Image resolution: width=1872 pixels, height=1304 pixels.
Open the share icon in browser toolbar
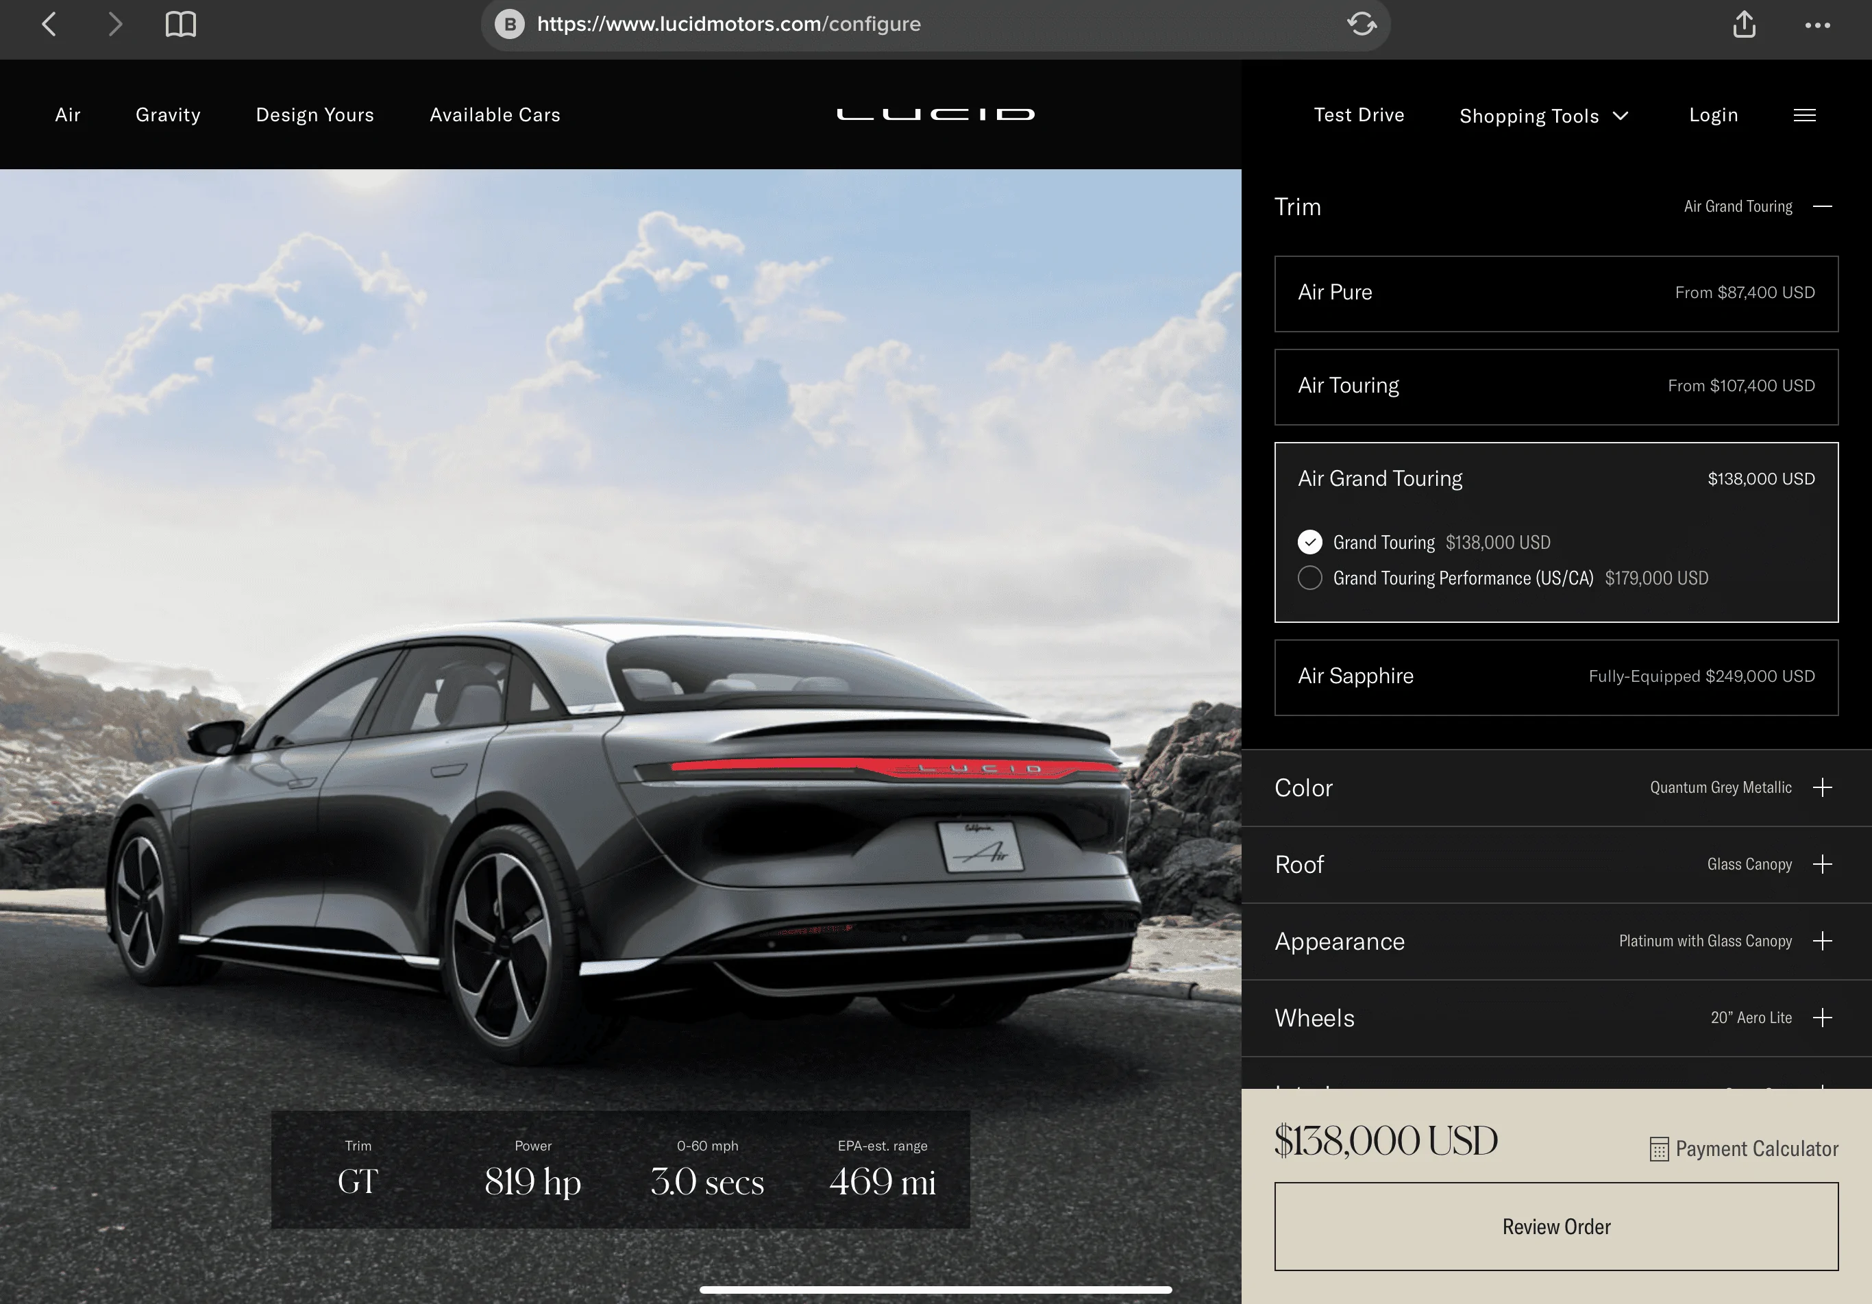(x=1744, y=25)
